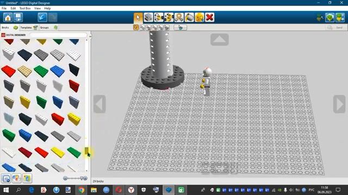Select the Hinge Align tool
This screenshot has width=348, height=195.
tap(169, 17)
